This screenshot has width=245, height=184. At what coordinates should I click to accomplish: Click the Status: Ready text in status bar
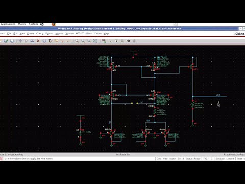pyautogui.click(x=193, y=158)
